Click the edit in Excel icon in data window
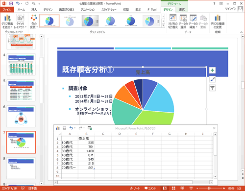This screenshot has height=191, width=245. (x=90, y=128)
